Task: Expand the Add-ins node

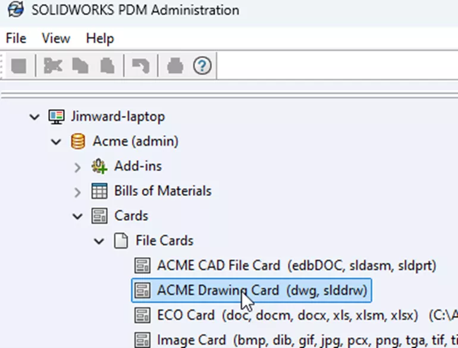Action: click(x=77, y=167)
